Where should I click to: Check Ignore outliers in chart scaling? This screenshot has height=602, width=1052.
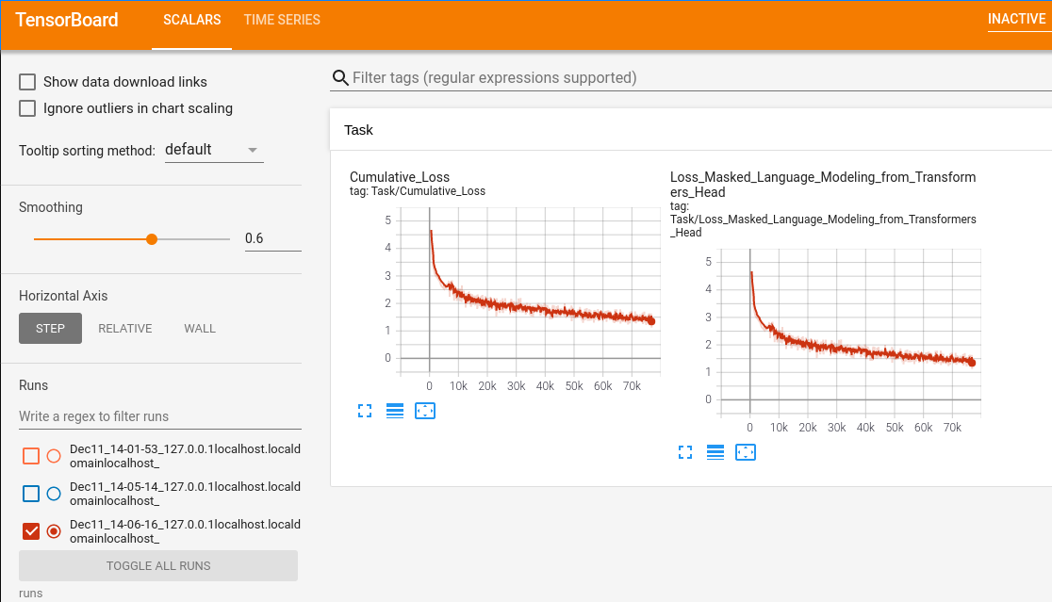[27, 108]
